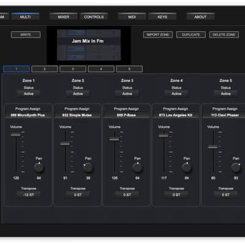The width and height of the screenshot is (245, 245).
Task: Select zone page button 5
Action: (129, 69)
